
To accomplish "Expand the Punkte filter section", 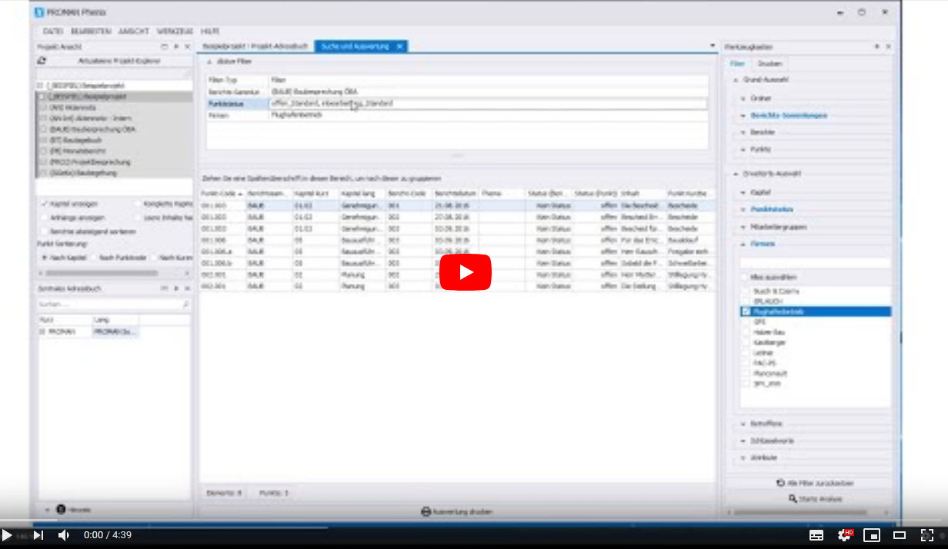I will [x=743, y=149].
